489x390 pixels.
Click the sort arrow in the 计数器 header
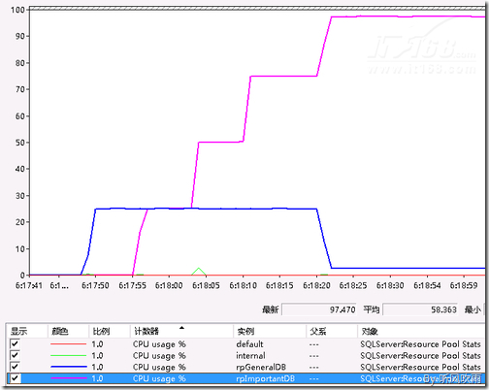pyautogui.click(x=181, y=328)
